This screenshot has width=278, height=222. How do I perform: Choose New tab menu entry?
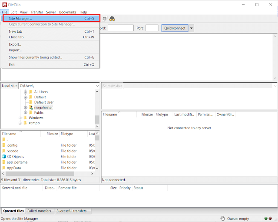tap(51, 31)
